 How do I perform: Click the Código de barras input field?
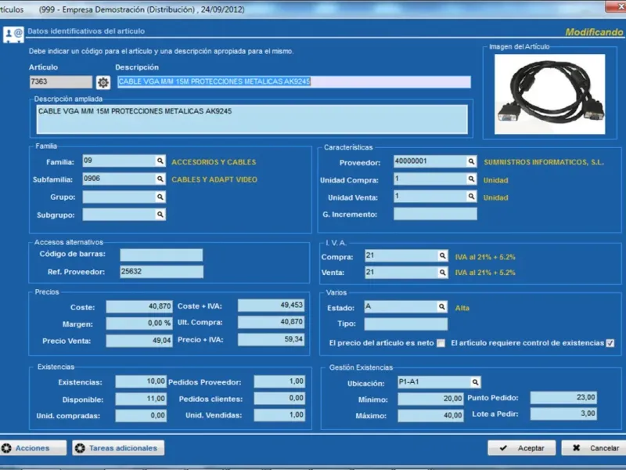(161, 255)
